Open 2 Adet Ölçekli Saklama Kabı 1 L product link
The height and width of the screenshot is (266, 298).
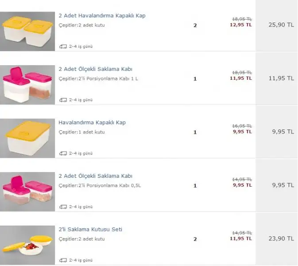point(95,69)
